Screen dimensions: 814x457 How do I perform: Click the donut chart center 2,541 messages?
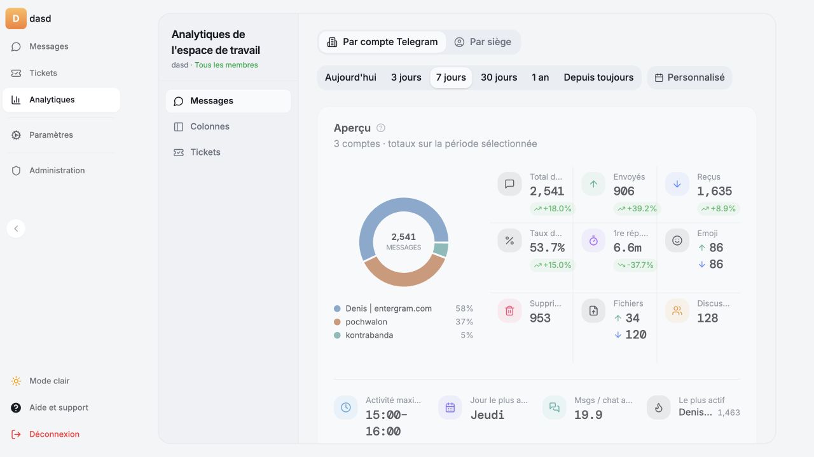pos(404,242)
